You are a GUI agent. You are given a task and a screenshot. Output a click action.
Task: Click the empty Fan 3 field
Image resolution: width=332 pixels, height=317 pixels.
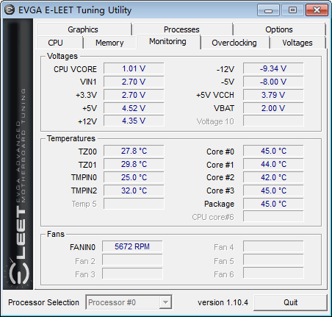pos(132,273)
